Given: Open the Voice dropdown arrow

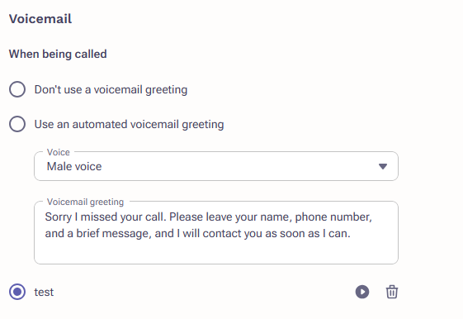Looking at the screenshot, I should pos(383,166).
